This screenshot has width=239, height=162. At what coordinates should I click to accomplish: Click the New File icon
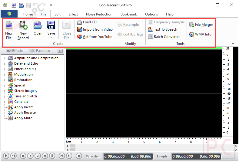point(9,25)
